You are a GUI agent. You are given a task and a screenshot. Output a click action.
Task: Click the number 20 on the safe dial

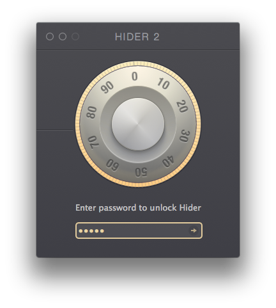[182, 106]
